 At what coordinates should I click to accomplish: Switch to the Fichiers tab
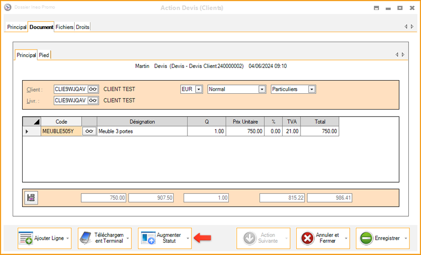65,27
